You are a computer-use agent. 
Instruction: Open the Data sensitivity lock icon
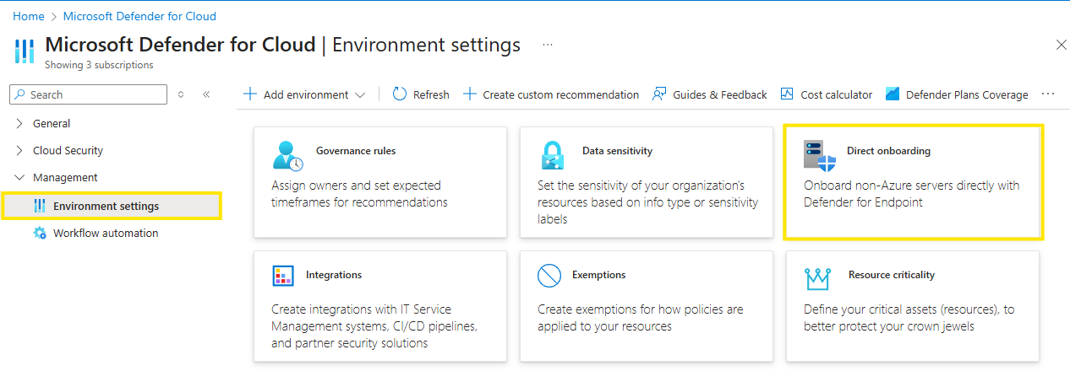552,156
